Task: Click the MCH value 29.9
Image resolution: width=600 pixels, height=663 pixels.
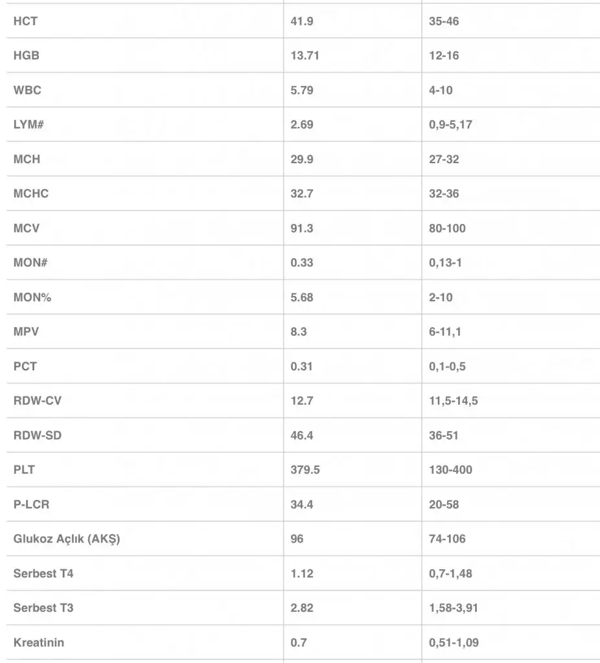Action: tap(302, 159)
